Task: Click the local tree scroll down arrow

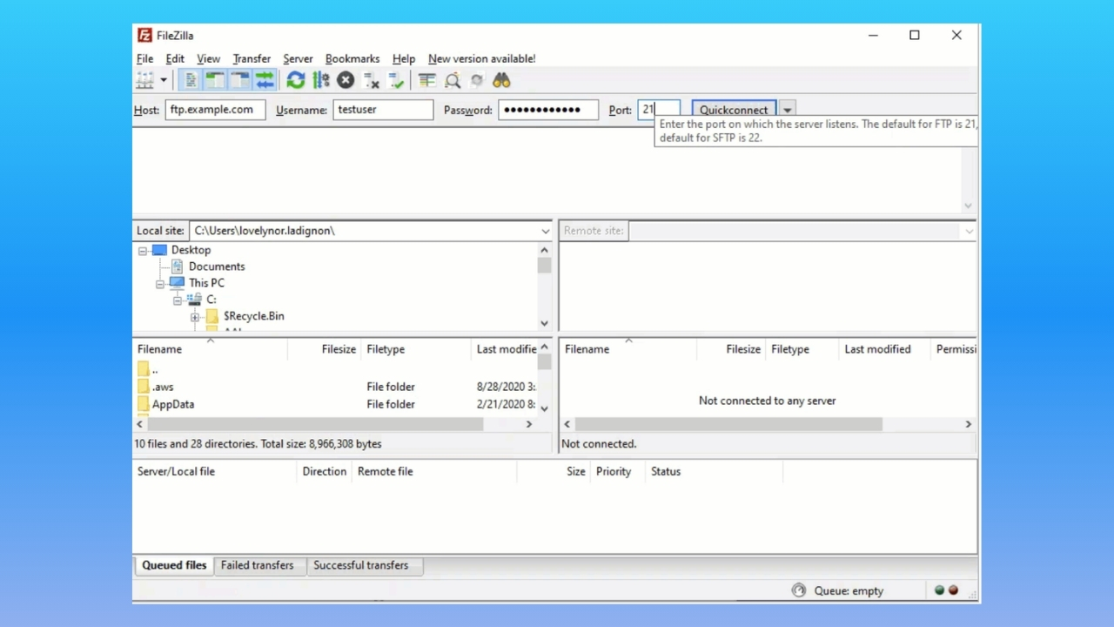Action: [x=545, y=323]
